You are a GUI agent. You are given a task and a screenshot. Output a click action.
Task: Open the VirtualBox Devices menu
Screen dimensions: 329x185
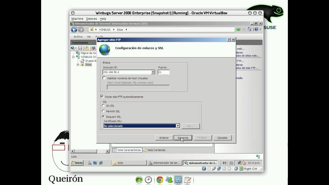(x=92, y=19)
